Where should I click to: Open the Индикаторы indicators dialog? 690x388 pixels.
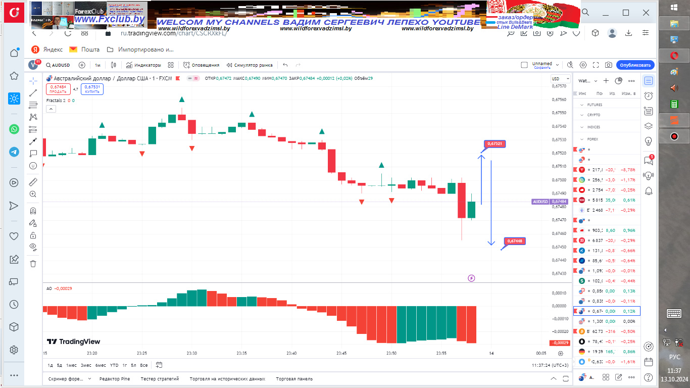pyautogui.click(x=143, y=65)
